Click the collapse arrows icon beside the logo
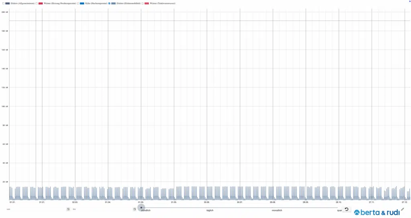 (x=403, y=209)
